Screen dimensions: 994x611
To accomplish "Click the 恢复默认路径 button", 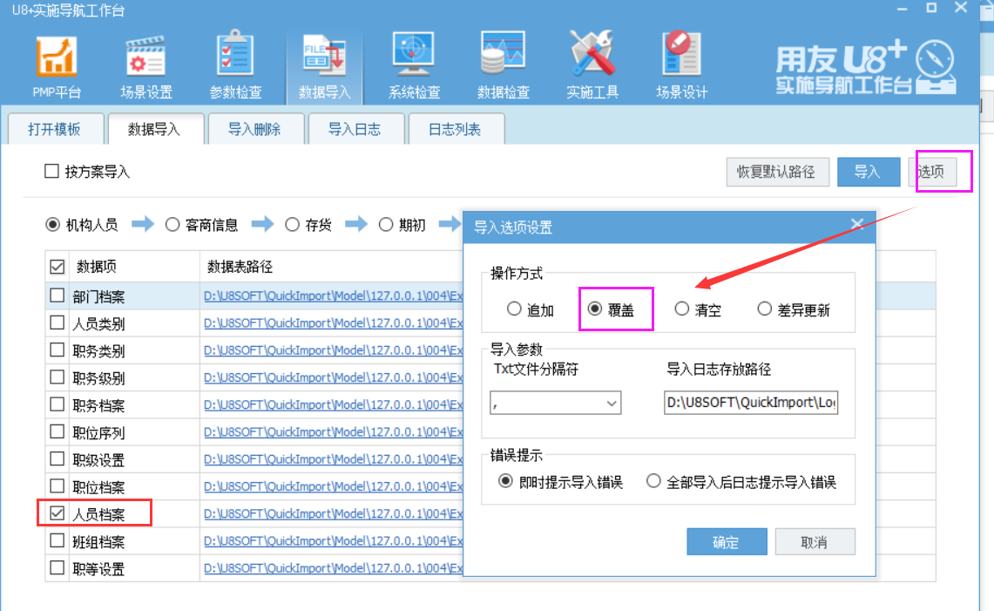I will [x=777, y=172].
